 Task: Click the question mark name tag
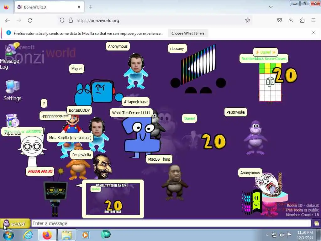tap(44, 103)
